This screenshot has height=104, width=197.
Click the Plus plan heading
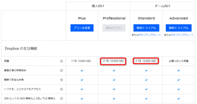[82, 18]
